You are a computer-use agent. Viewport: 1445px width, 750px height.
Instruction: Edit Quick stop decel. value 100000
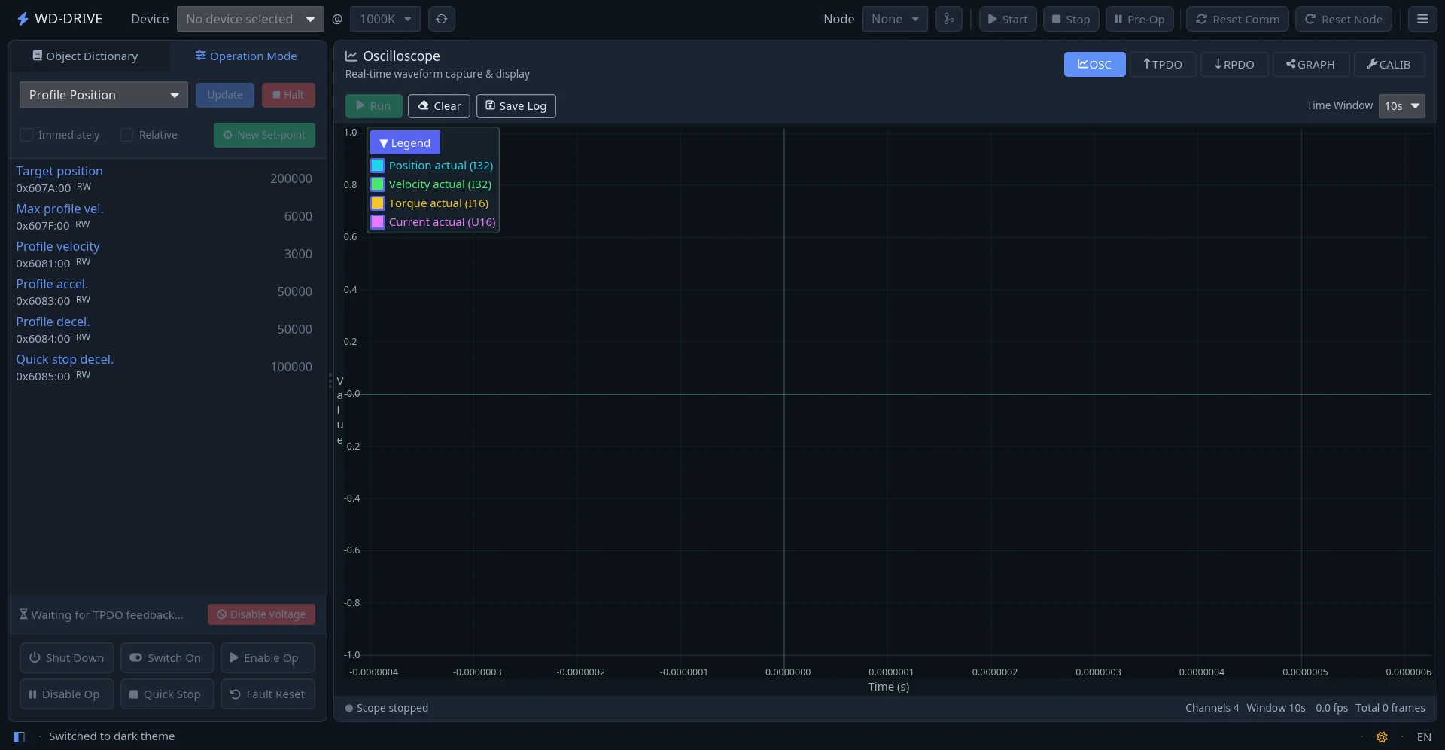[x=291, y=367]
